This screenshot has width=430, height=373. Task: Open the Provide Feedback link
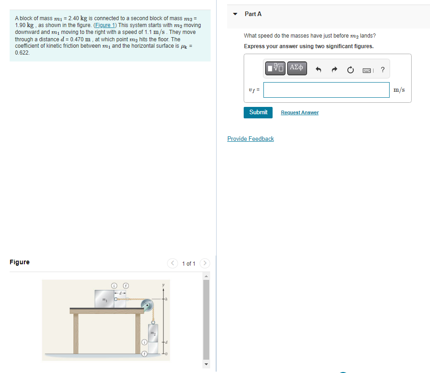tap(251, 139)
